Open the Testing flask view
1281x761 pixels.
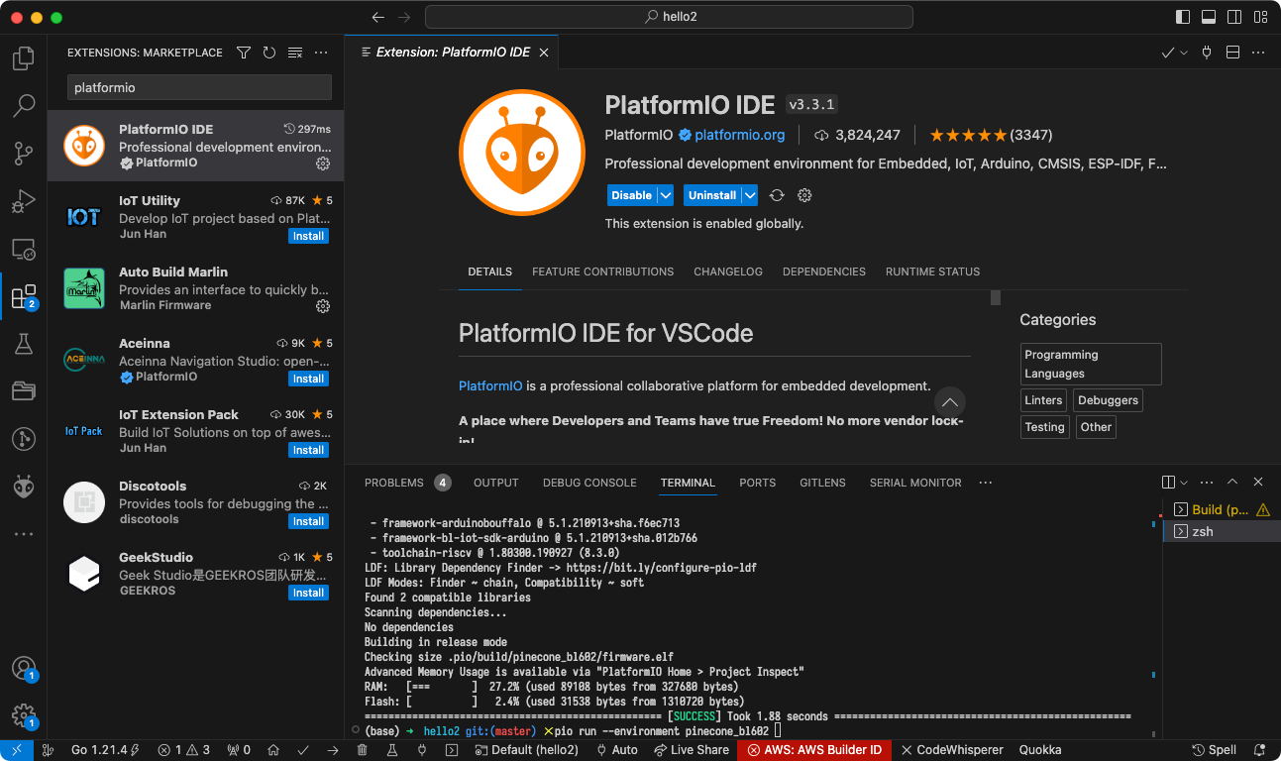pyautogui.click(x=24, y=344)
